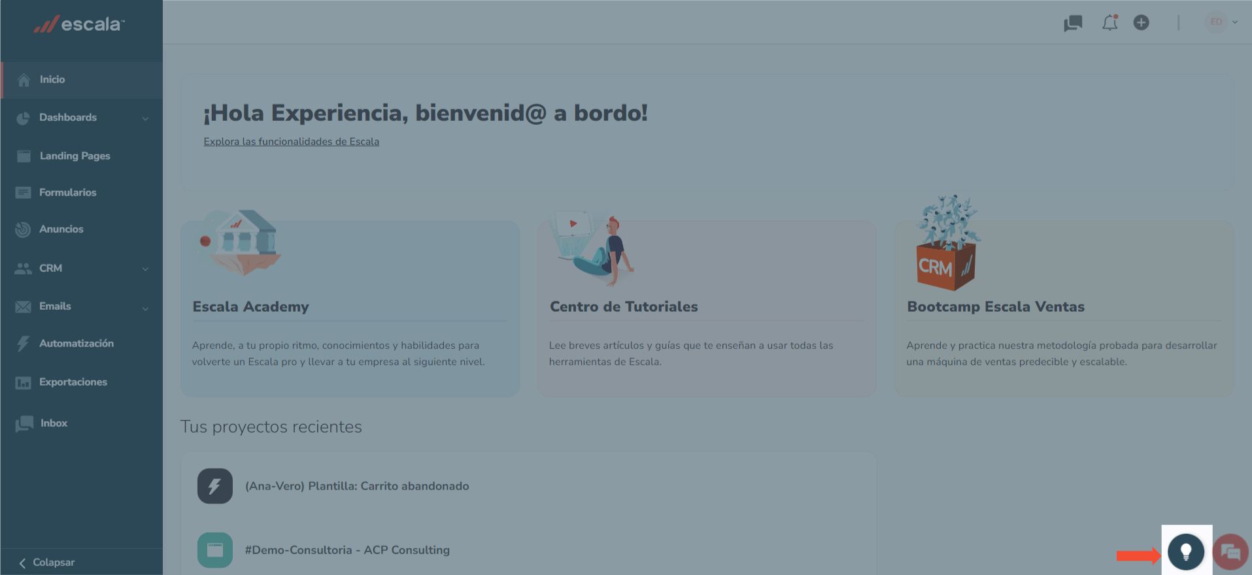Open (Ana-Vero) Plantilla: Carrito abandonado project
This screenshot has width=1252, height=575.
click(357, 486)
